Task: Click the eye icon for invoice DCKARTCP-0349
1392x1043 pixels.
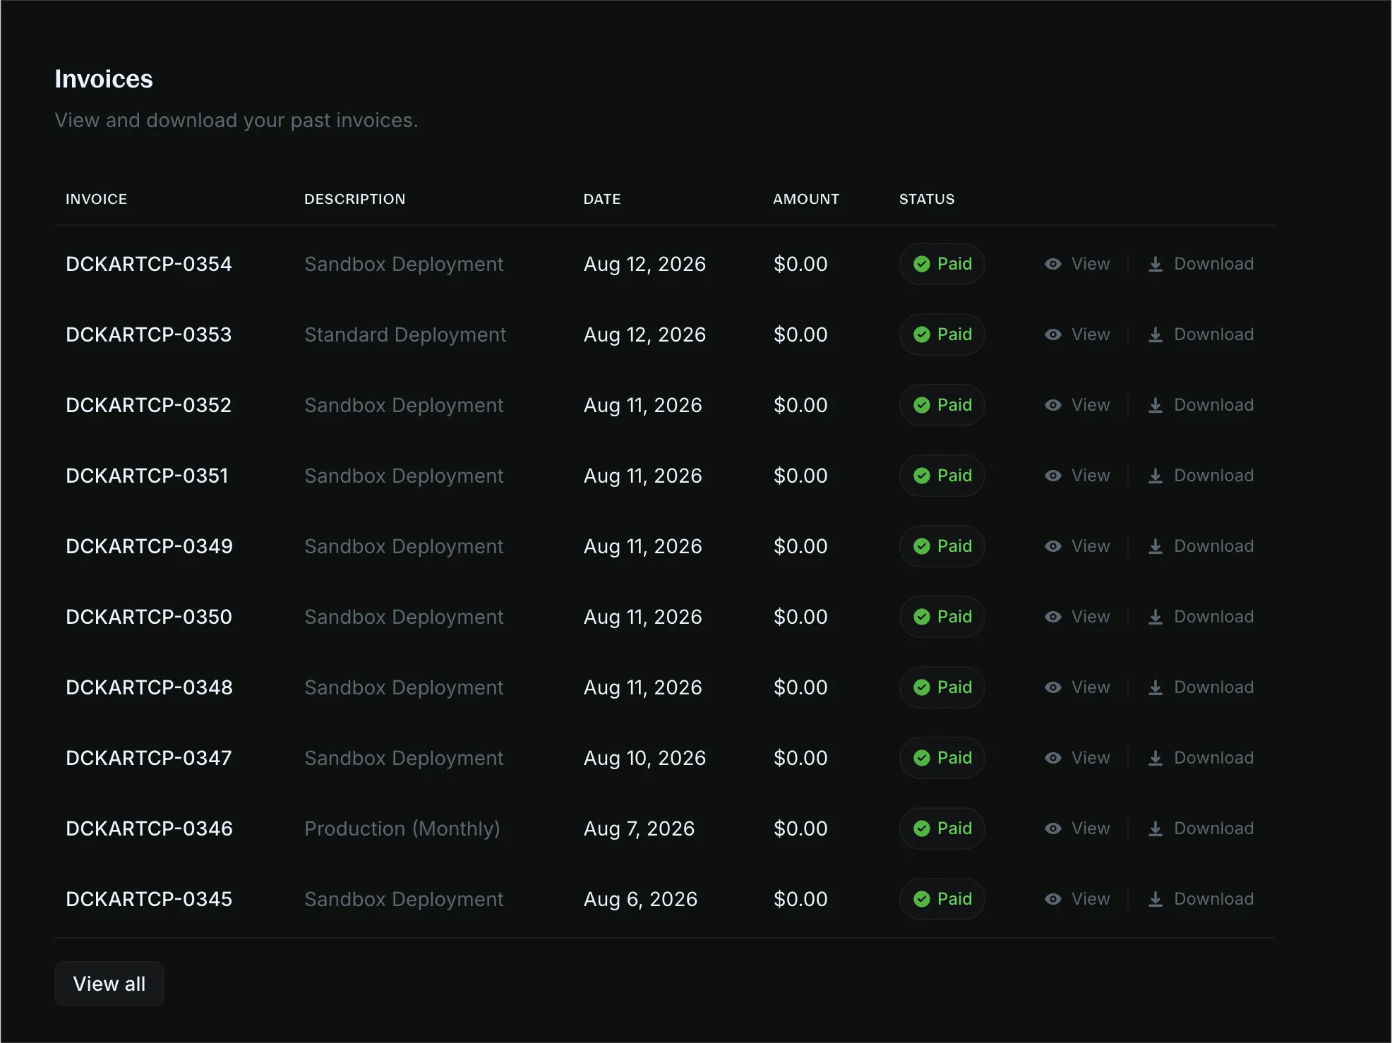Action: (x=1052, y=546)
